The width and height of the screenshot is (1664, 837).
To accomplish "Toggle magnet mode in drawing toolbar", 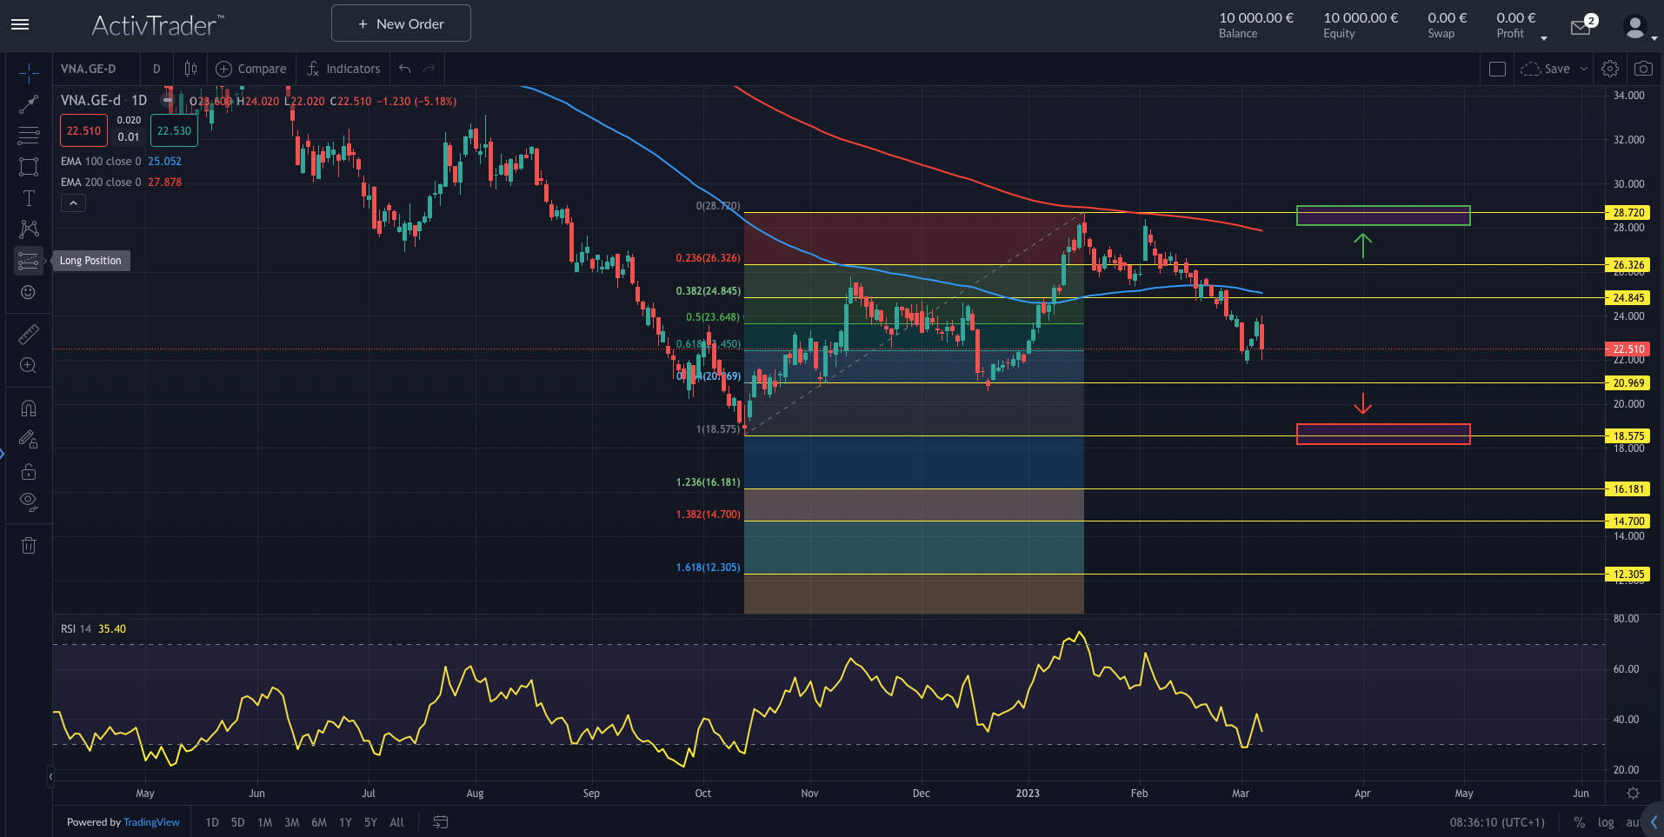I will [29, 408].
